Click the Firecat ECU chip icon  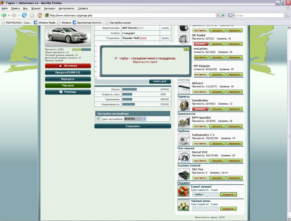click(184, 156)
